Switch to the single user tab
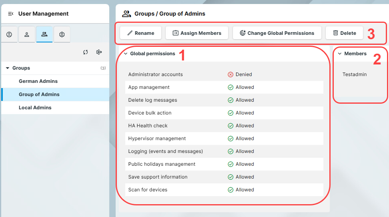389x217 pixels. (27, 34)
